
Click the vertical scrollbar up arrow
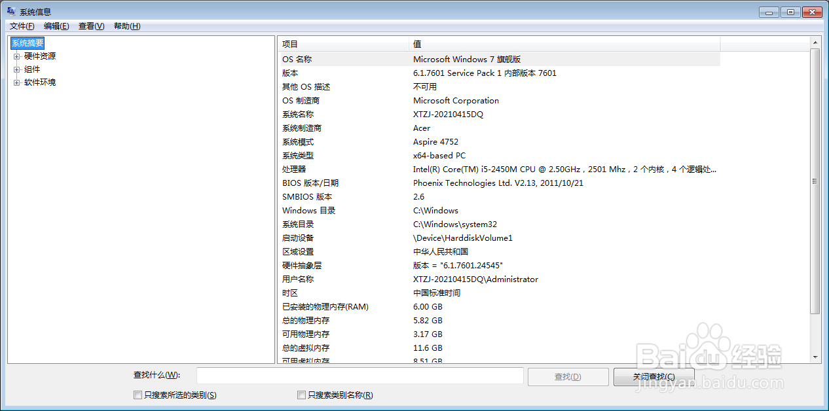[x=815, y=43]
